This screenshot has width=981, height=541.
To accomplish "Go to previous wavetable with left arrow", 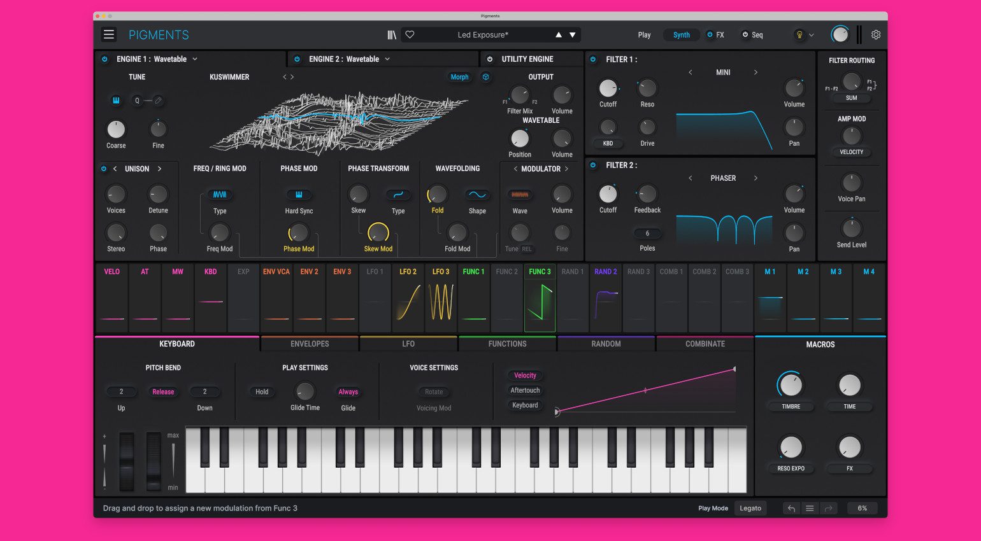I will [285, 77].
